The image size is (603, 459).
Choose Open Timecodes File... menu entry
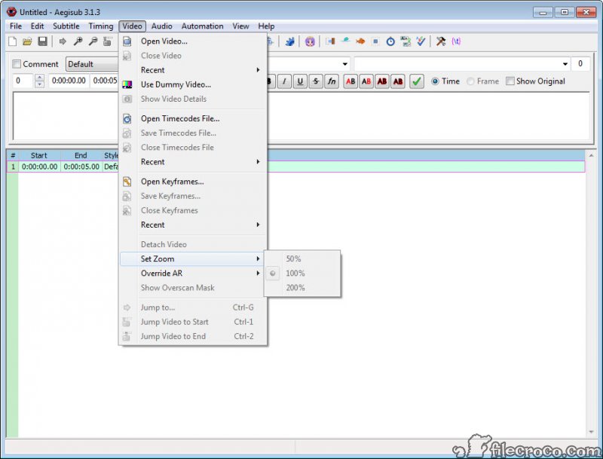pos(194,119)
